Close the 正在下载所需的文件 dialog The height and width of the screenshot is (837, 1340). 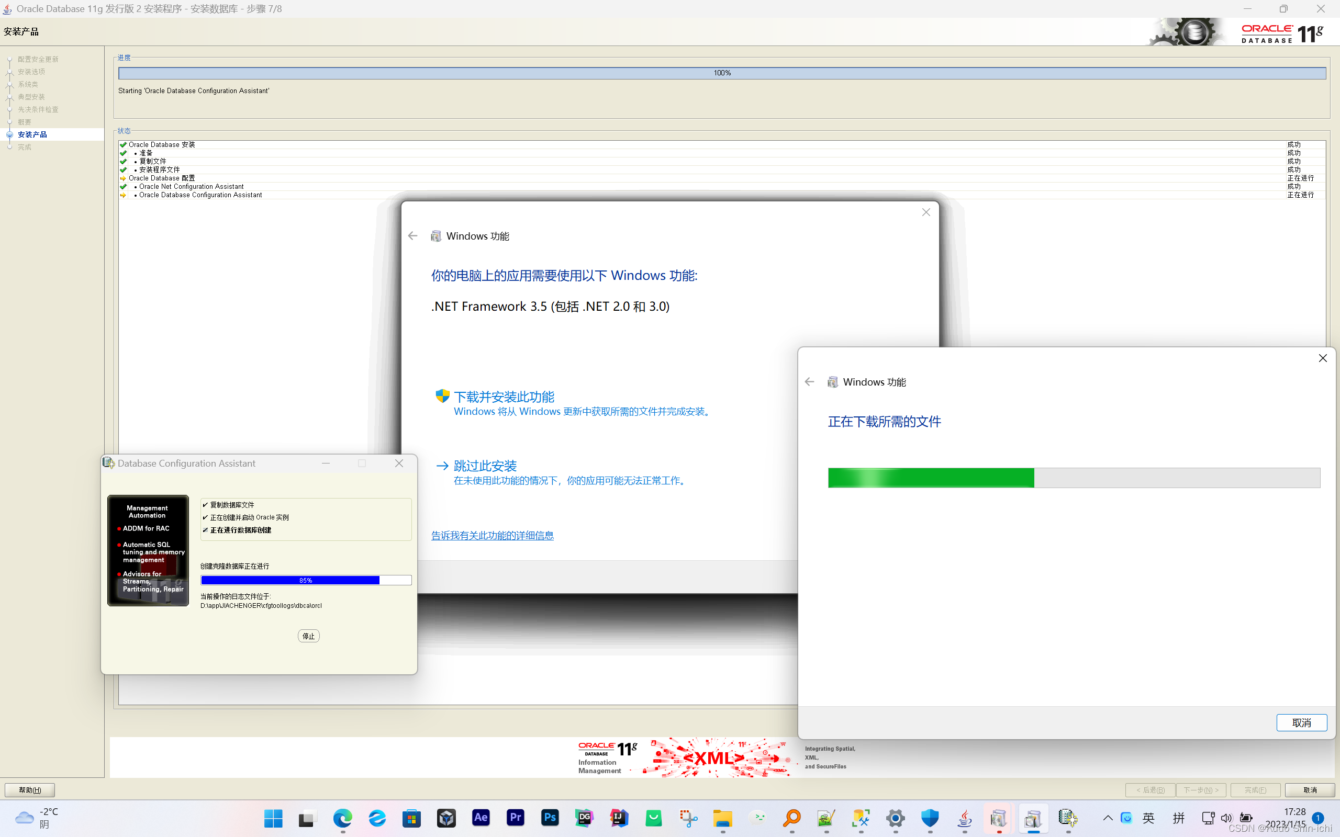point(1323,358)
